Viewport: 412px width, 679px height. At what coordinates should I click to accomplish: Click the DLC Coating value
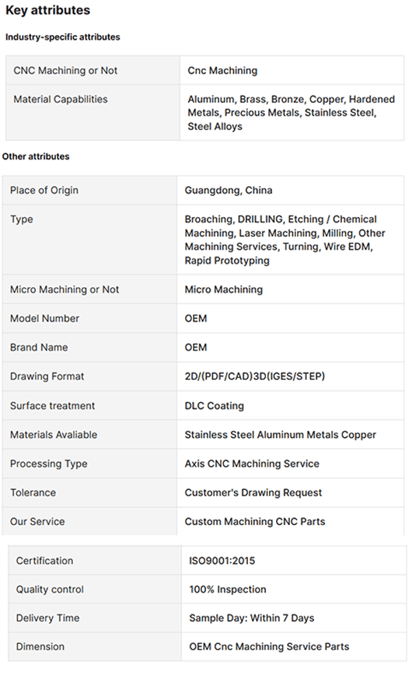click(x=214, y=405)
